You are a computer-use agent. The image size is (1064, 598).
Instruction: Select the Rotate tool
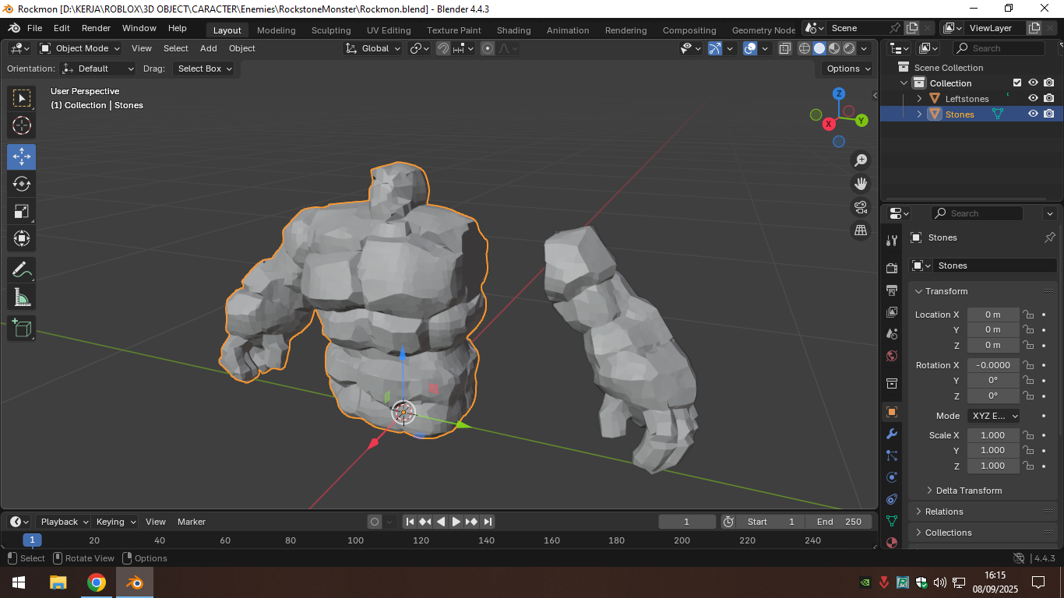[21, 184]
